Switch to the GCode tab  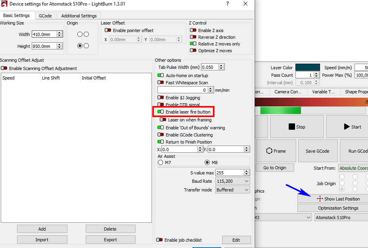[45, 16]
